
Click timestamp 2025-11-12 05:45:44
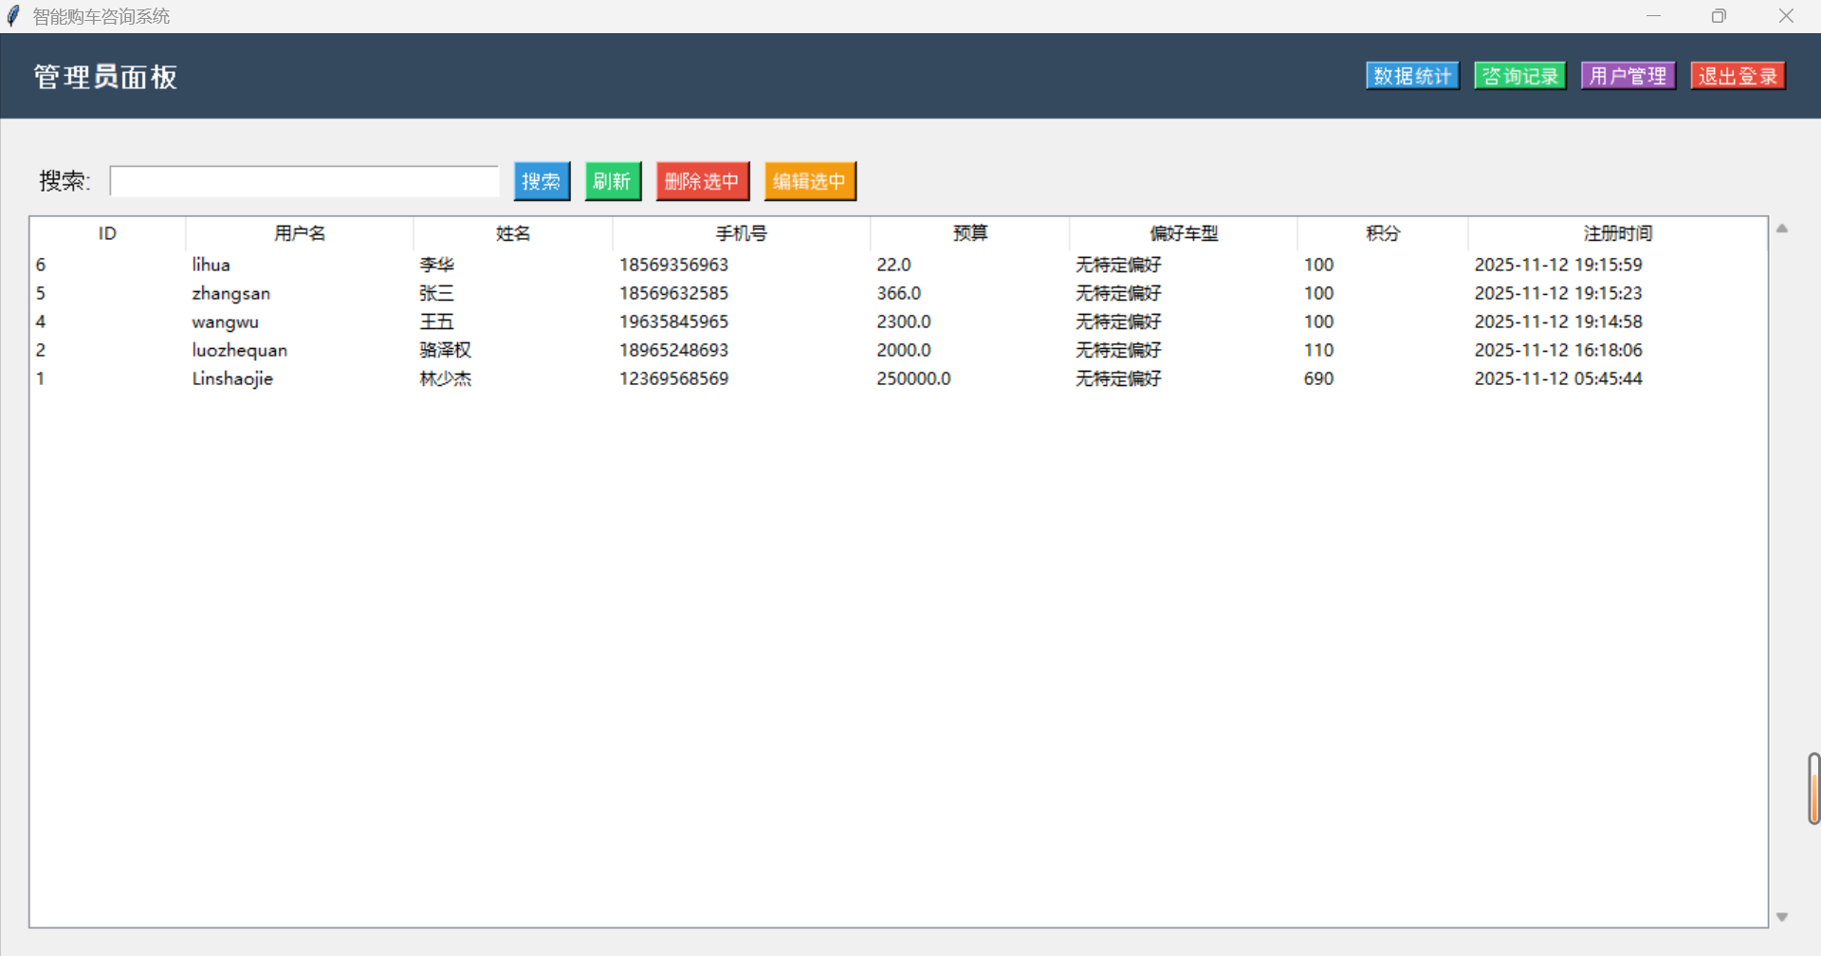1558,378
